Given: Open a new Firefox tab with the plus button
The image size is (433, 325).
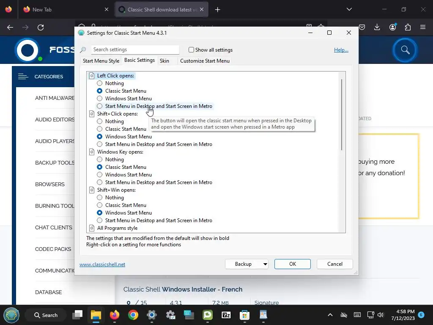Looking at the screenshot, I should pos(218,10).
